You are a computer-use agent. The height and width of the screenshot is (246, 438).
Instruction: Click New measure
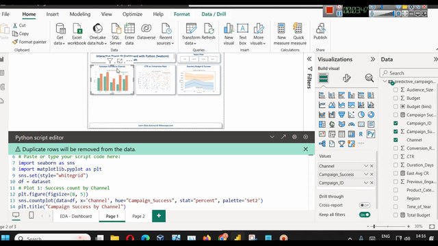pos(281,34)
